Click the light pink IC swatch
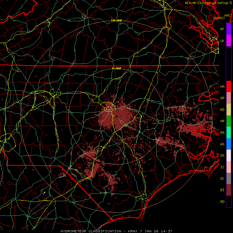233x233 pixels. pos(229,167)
